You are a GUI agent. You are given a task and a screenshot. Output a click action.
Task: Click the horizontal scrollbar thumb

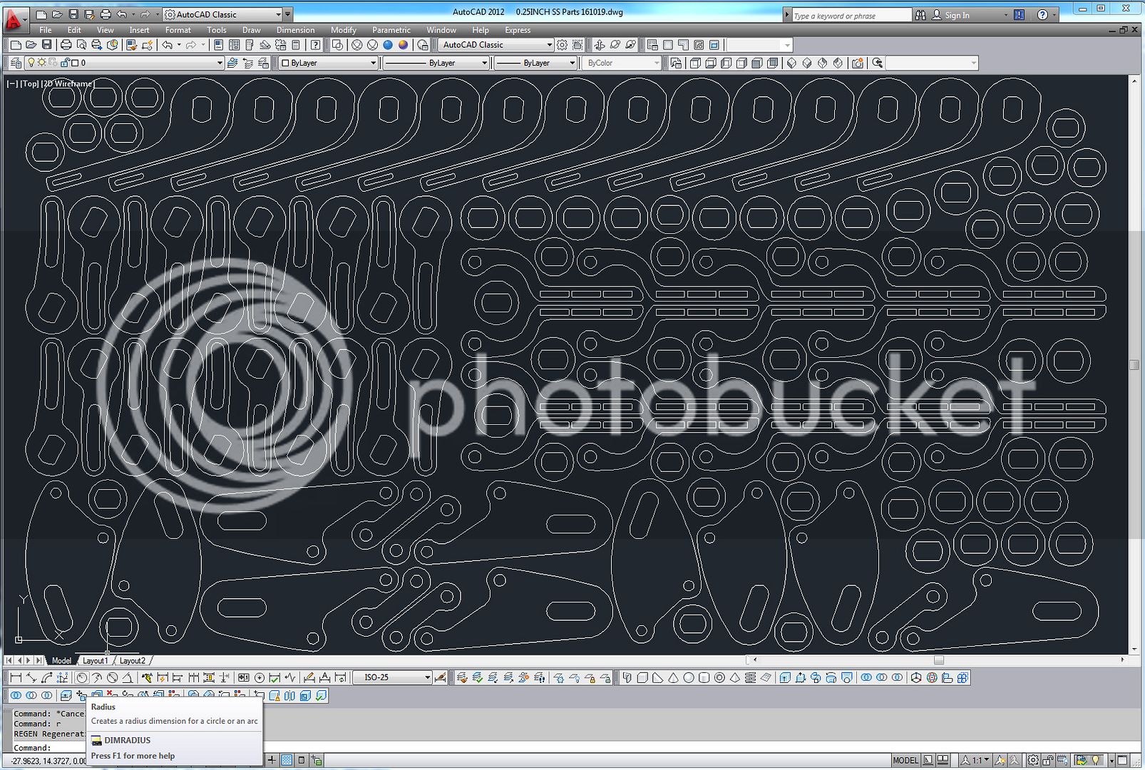[x=939, y=660]
